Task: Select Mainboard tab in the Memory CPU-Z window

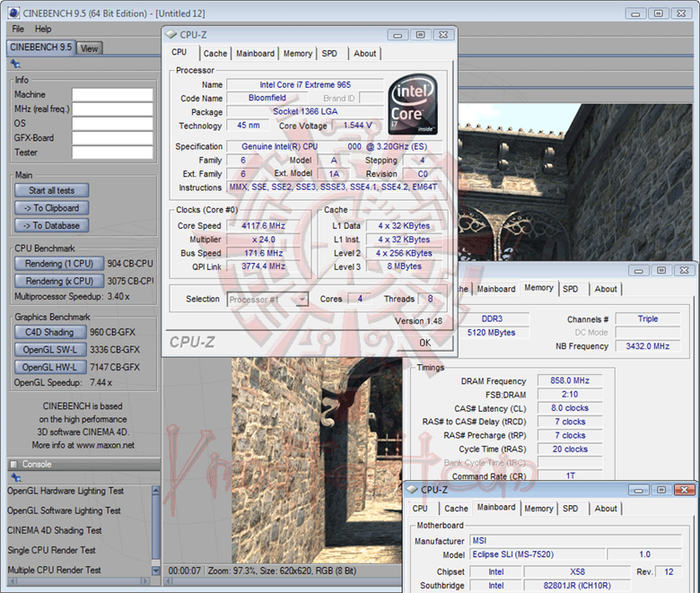Action: pyautogui.click(x=496, y=289)
